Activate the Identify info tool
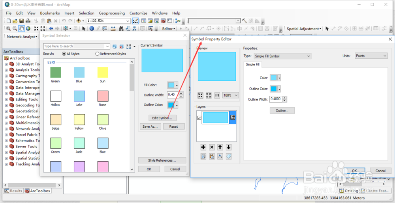This screenshot has height=203, width=395. [x=92, y=28]
